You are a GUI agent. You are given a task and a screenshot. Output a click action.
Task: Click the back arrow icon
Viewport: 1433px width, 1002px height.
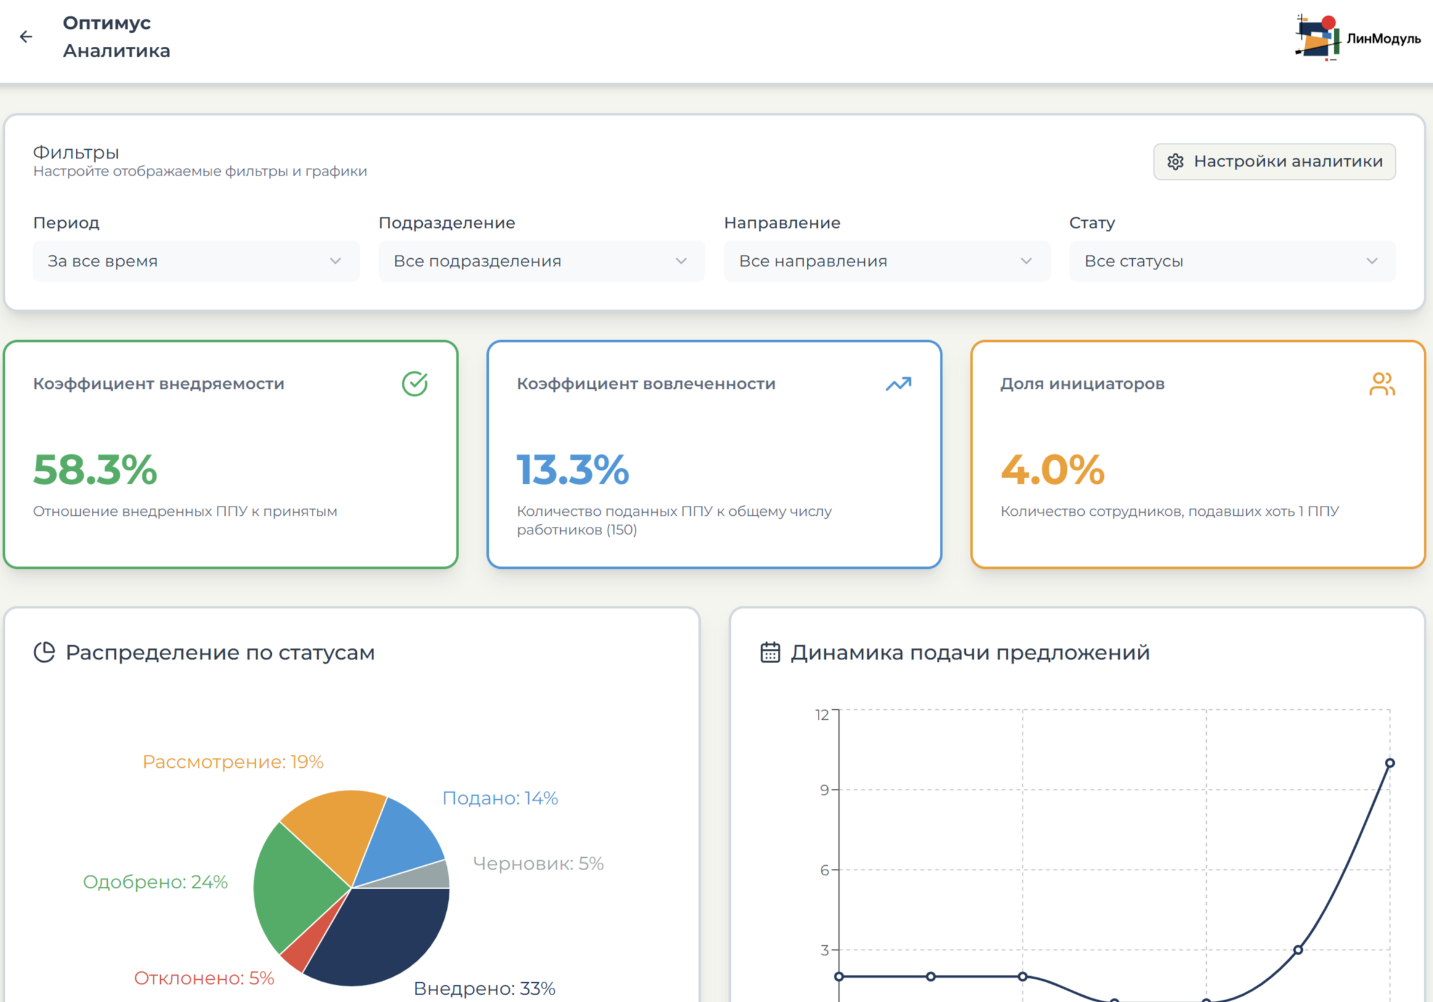[x=26, y=37]
